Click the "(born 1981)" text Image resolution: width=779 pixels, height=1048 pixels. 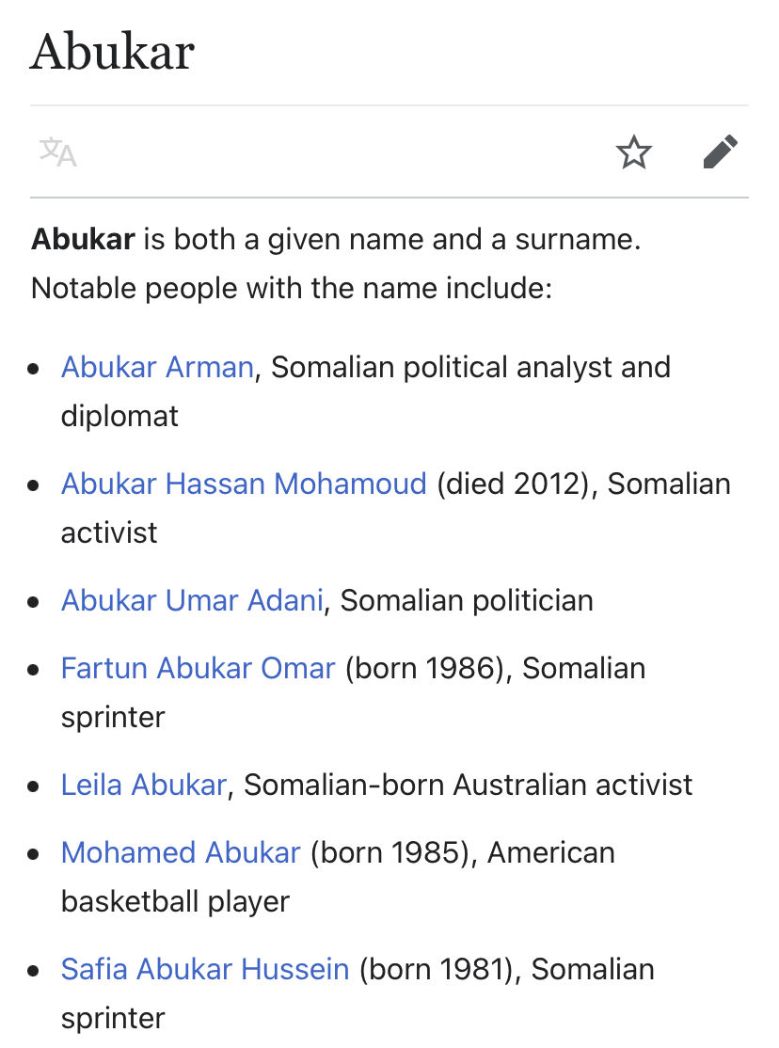(440, 969)
